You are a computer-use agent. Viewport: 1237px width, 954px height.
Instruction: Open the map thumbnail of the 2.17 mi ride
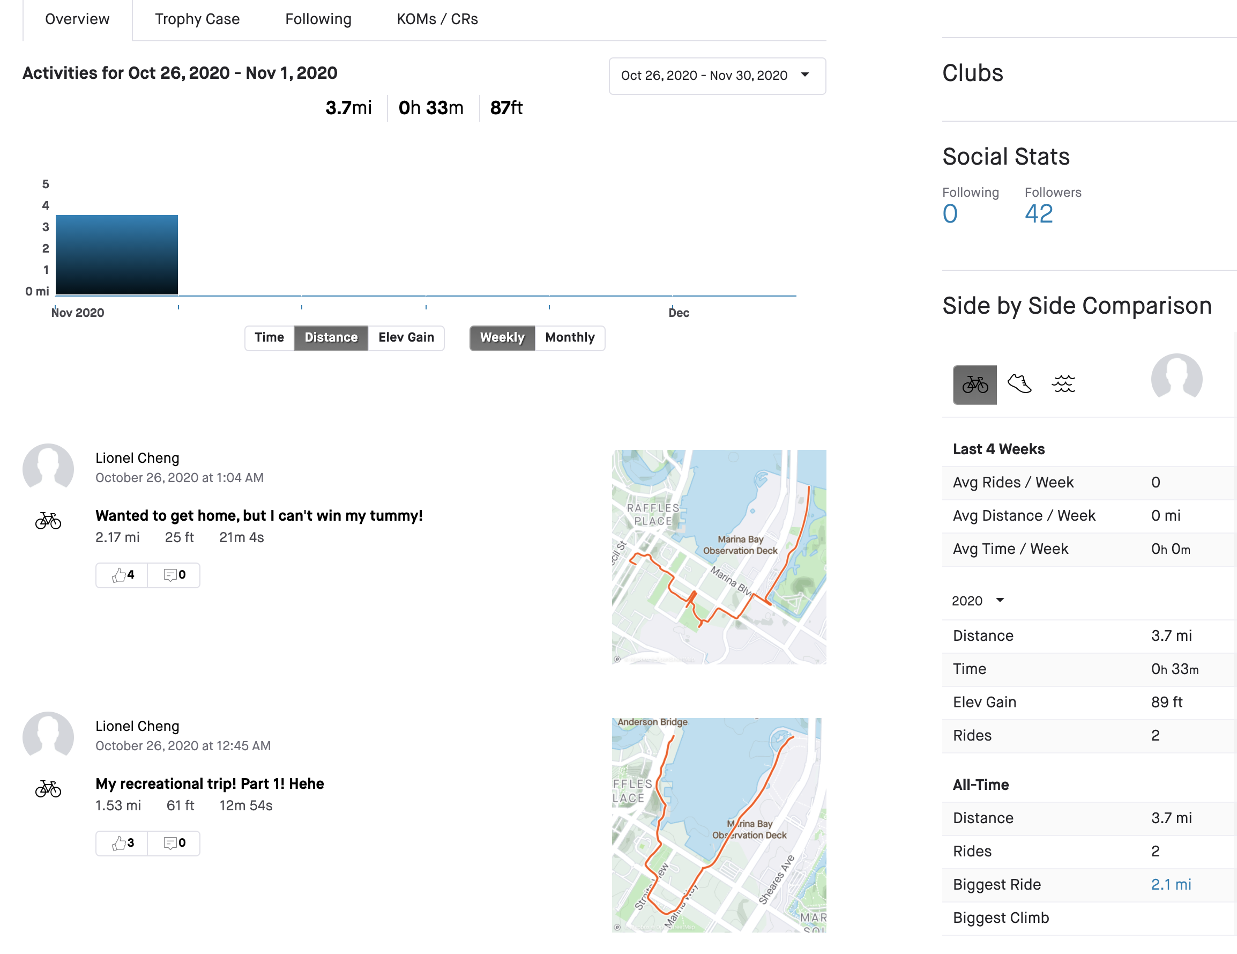click(719, 557)
